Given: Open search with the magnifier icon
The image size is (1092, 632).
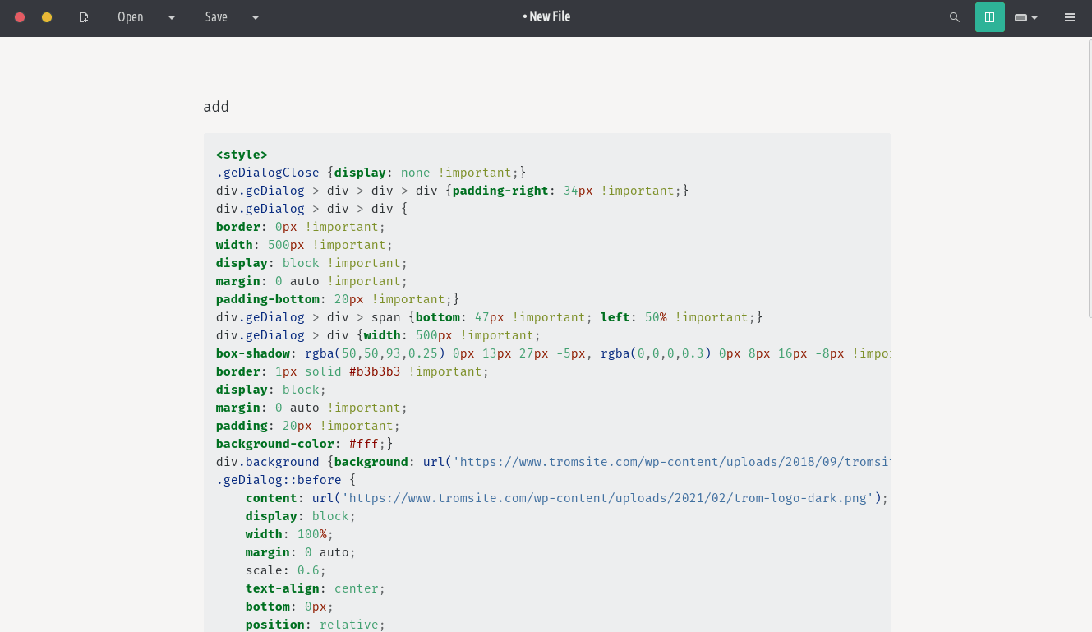Looking at the screenshot, I should coord(954,17).
